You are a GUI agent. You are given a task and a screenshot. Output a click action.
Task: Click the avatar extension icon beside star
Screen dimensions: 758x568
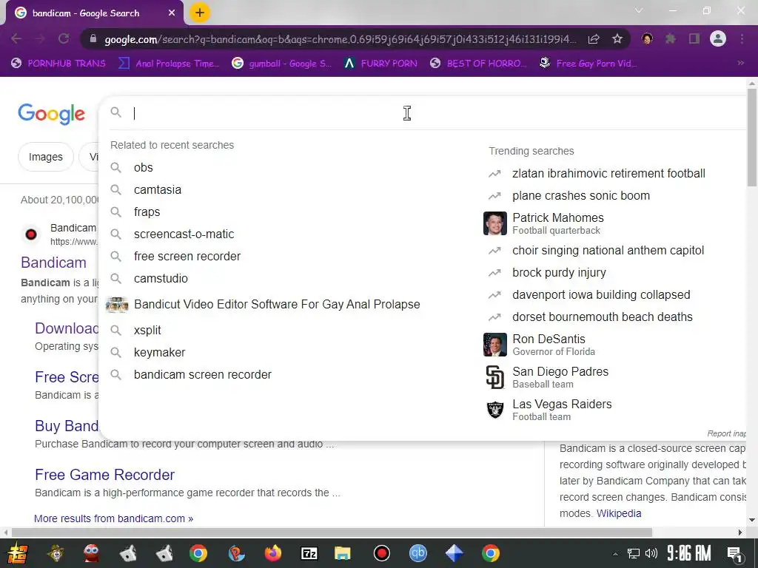(647, 38)
